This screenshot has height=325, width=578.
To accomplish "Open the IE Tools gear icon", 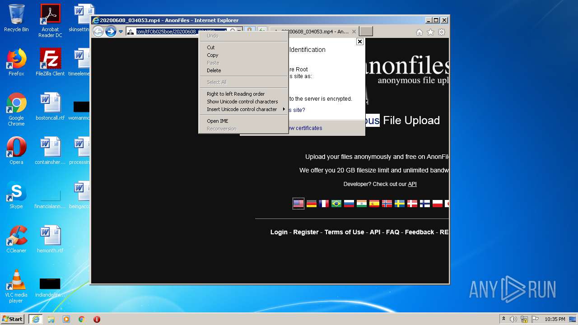I will [442, 32].
